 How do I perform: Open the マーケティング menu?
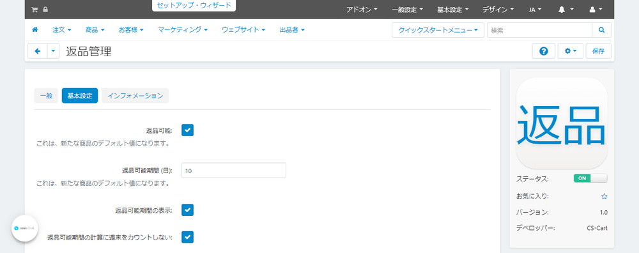tap(183, 30)
